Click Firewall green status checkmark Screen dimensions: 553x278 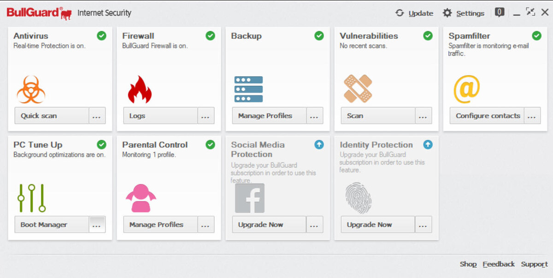click(x=210, y=35)
